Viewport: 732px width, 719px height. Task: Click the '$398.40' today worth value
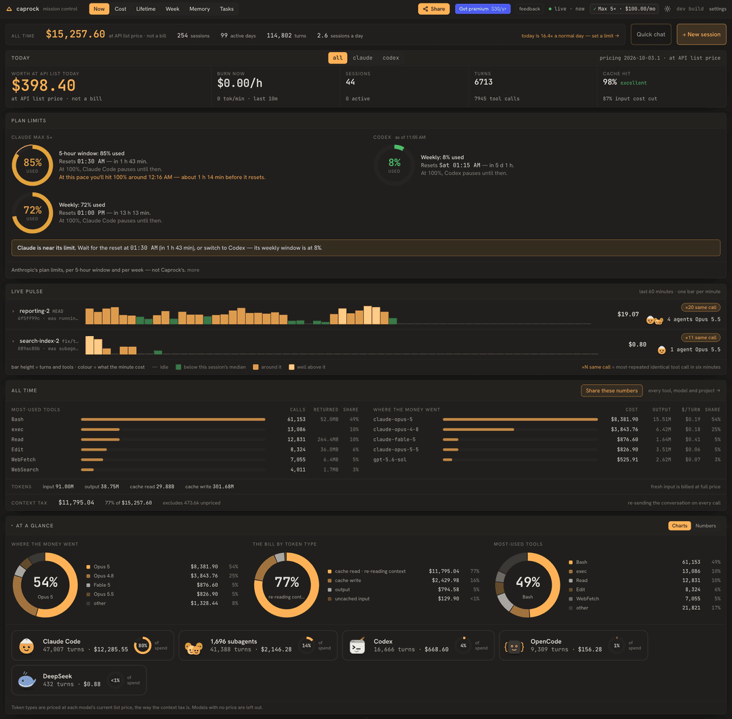click(43, 85)
